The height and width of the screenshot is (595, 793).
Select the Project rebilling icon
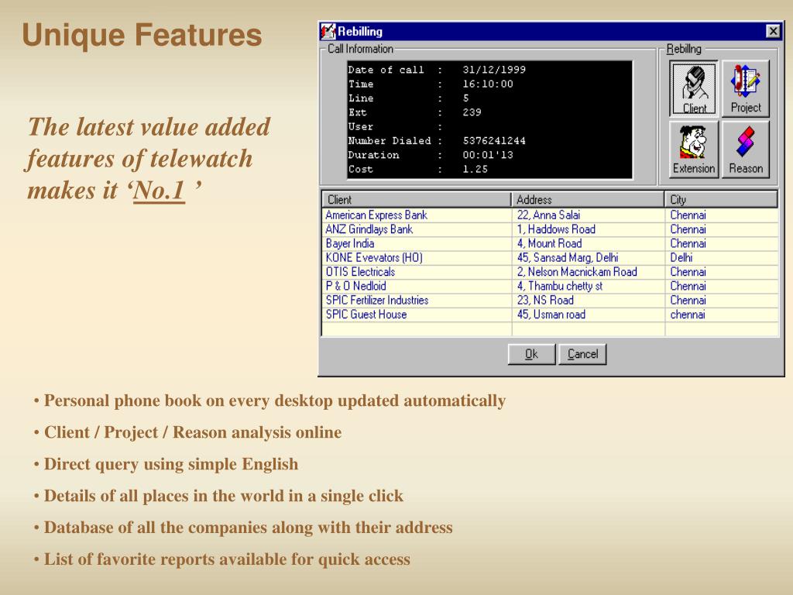click(x=746, y=88)
